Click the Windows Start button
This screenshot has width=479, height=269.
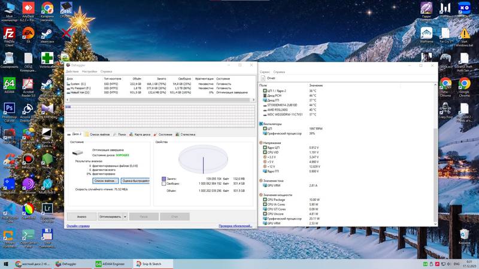tap(5, 264)
